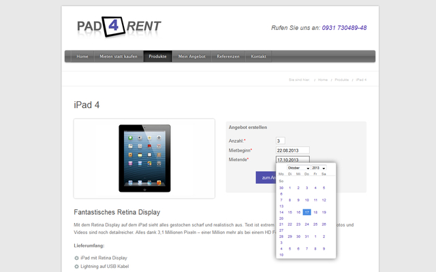Image resolution: width=436 pixels, height=272 pixels.
Task: Focus the Mietbeginn date field
Action: pyautogui.click(x=292, y=150)
